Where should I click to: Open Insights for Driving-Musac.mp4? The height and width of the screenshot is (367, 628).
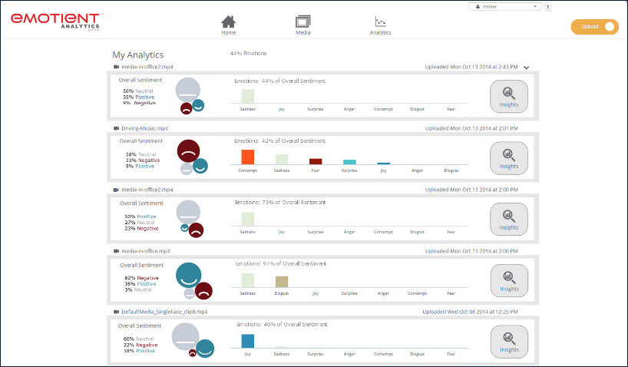(x=508, y=158)
